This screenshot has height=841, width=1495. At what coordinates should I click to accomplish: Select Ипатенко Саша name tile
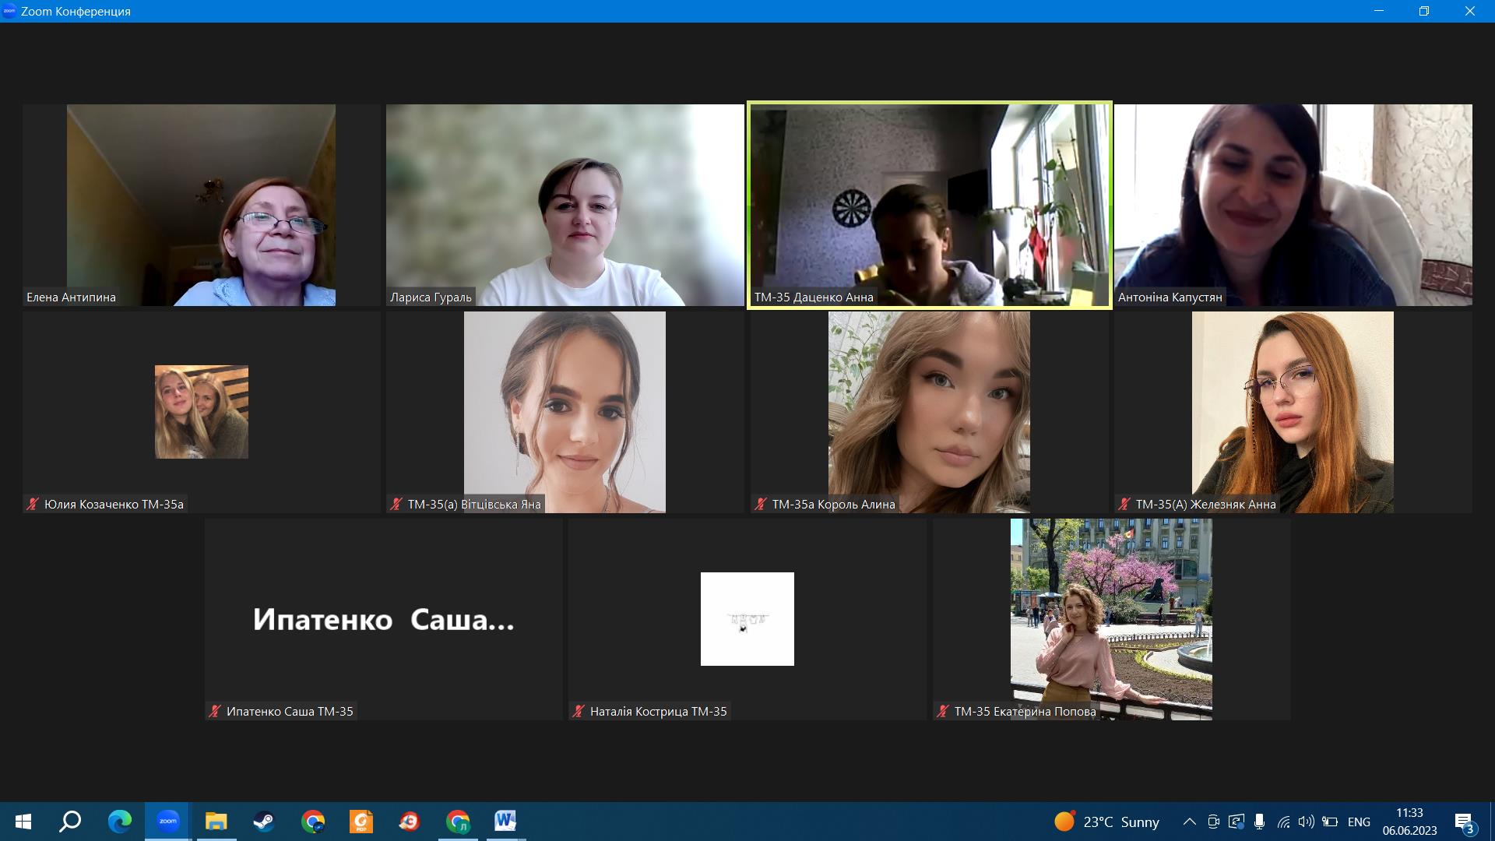pyautogui.click(x=384, y=619)
